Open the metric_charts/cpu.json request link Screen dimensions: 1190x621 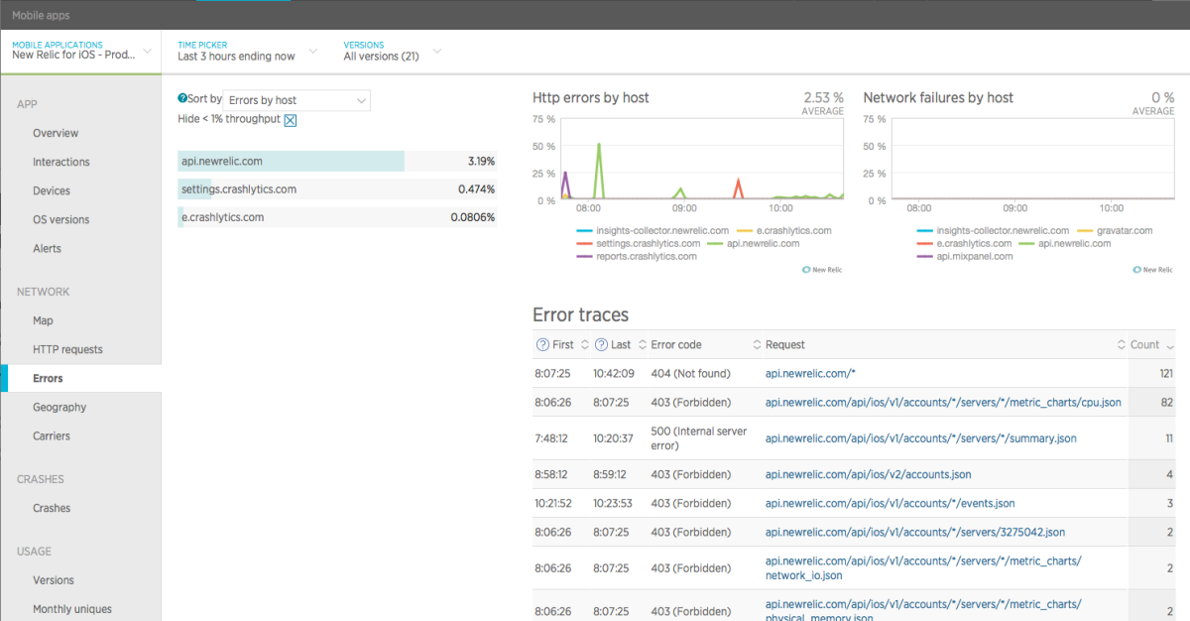tap(943, 402)
